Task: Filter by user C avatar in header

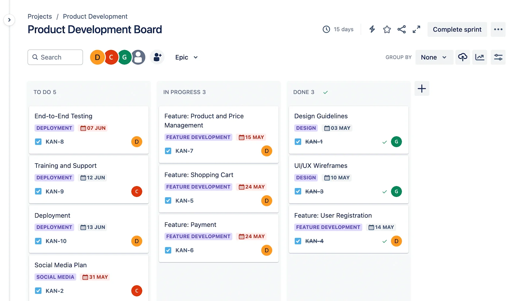Action: pos(111,57)
